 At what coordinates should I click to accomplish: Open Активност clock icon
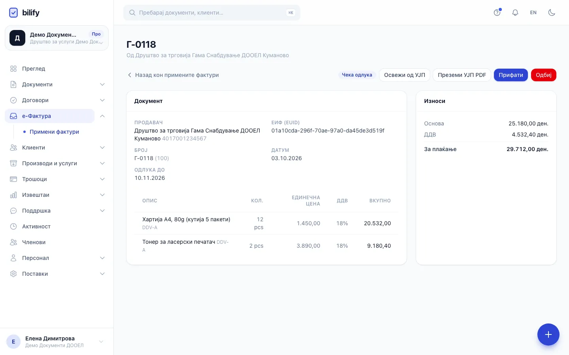(13, 226)
